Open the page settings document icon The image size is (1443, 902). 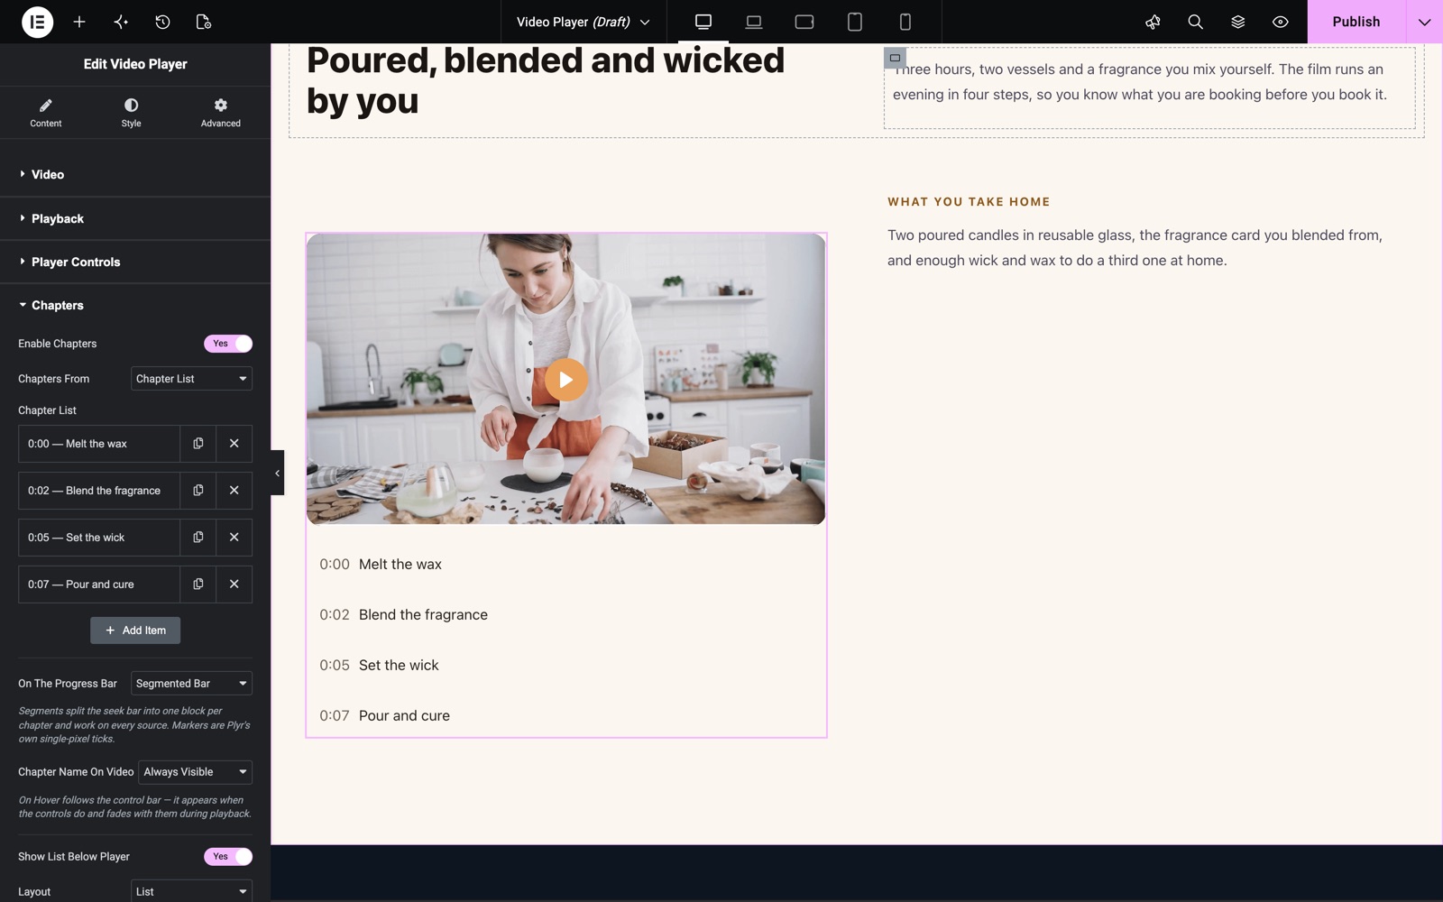point(204,22)
